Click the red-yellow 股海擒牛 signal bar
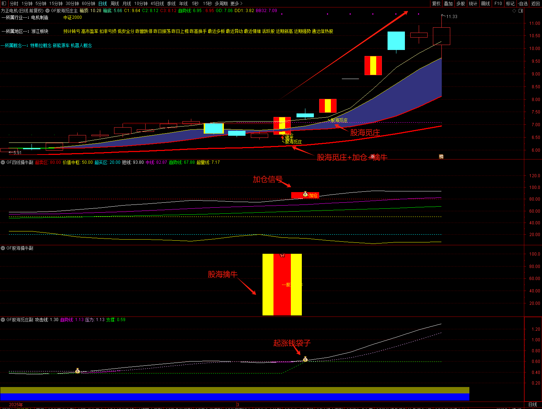Screen dimensions: 542x409 (x=282, y=285)
